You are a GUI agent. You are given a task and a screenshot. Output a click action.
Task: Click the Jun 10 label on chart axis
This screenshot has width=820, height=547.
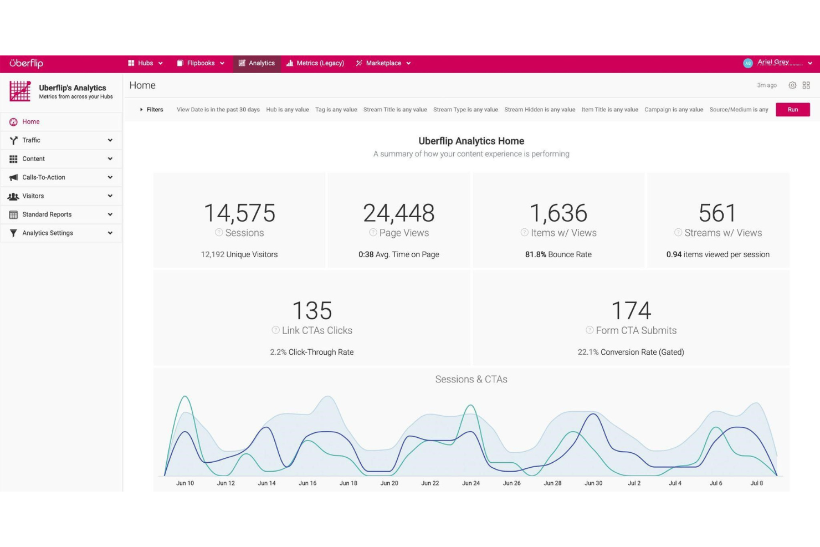tap(185, 483)
